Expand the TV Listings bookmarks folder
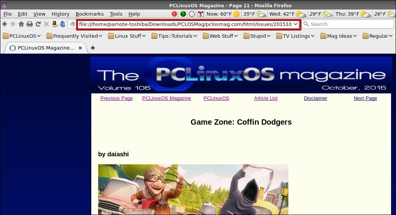This screenshot has height=215, width=396. (295, 36)
